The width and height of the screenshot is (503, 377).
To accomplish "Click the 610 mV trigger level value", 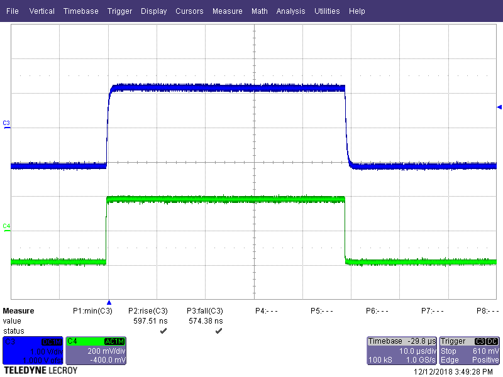I will pos(485,351).
